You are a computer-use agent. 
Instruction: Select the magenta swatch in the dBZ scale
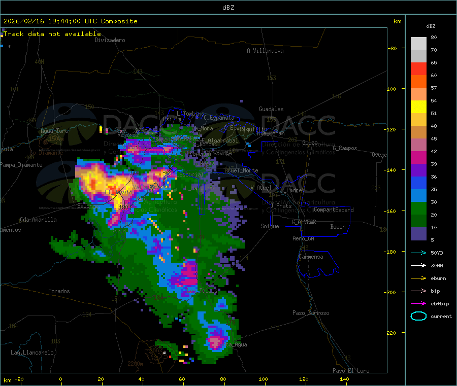point(418,157)
